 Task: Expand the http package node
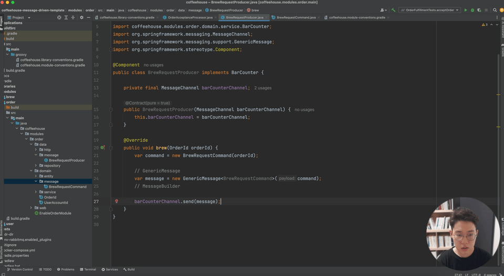[36, 150]
